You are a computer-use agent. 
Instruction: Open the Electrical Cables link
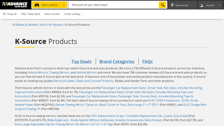click(64, 81)
